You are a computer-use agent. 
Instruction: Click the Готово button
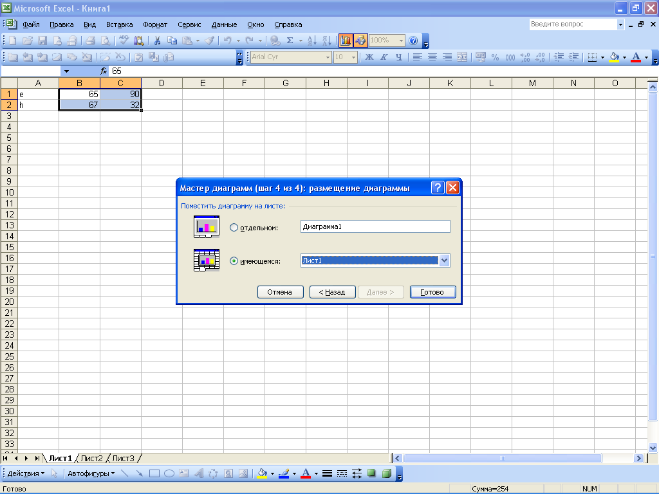[x=432, y=292]
